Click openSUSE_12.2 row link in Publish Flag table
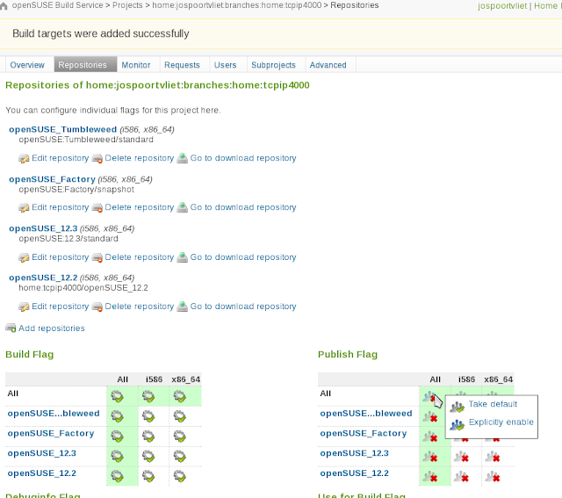The image size is (562, 498). 354,473
